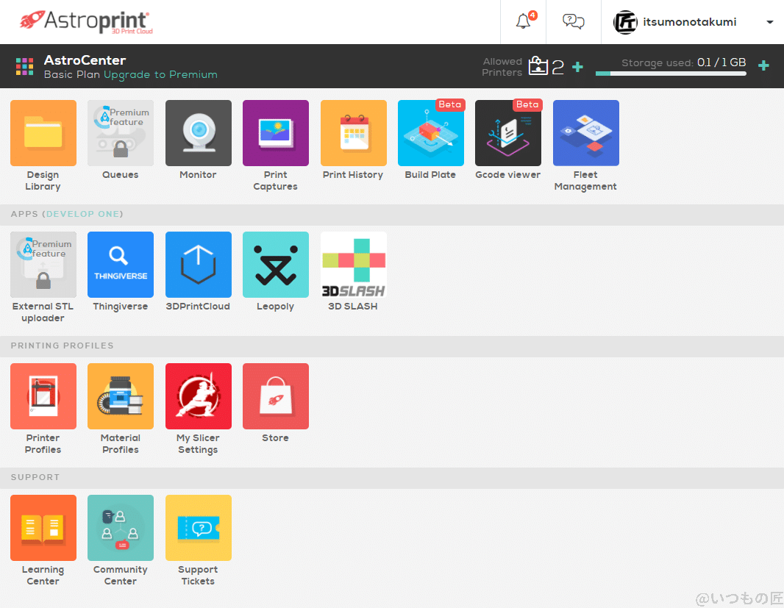784x608 pixels.
Task: Open My Slicer Settings
Action: [x=198, y=396]
